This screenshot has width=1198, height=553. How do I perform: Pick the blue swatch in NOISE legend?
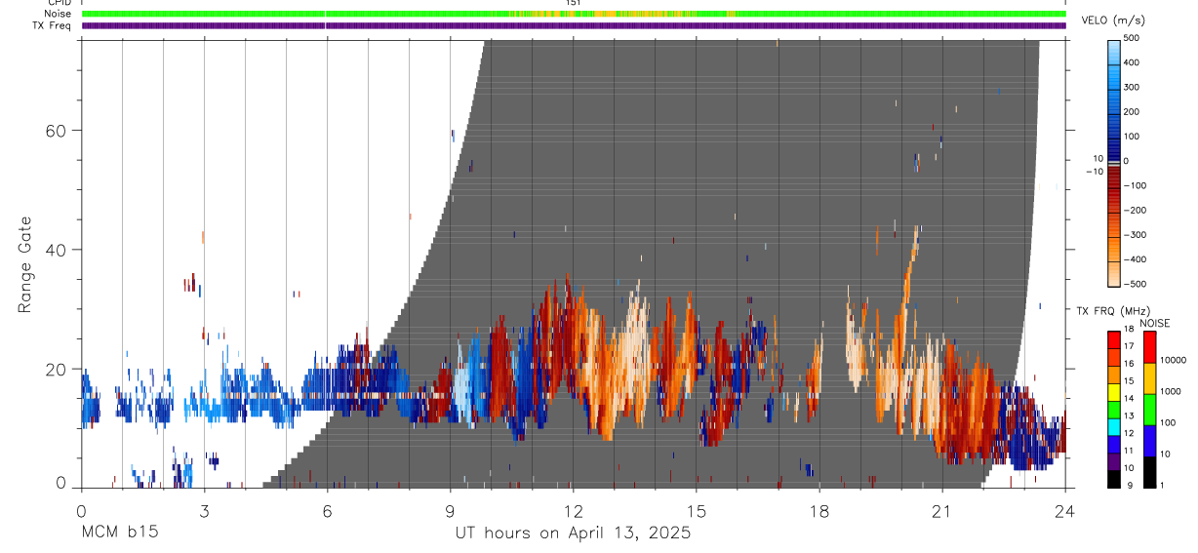(x=1149, y=441)
